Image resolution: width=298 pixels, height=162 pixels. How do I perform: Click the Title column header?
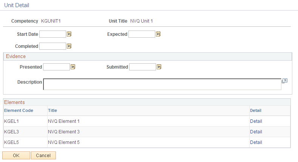(52, 110)
